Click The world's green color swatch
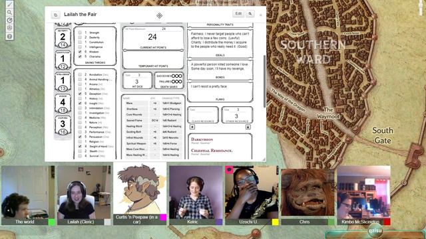The height and width of the screenshot is (239, 426). pyautogui.click(x=52, y=222)
